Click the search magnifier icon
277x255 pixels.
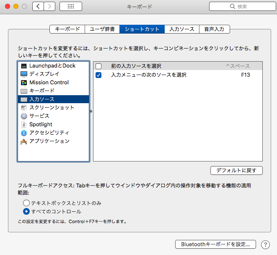(x=233, y=6)
